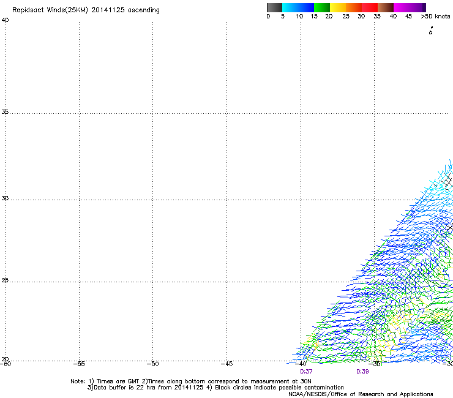Click the black contamination marks near 31N
The width and height of the screenshot is (453, 398).
coord(446,181)
